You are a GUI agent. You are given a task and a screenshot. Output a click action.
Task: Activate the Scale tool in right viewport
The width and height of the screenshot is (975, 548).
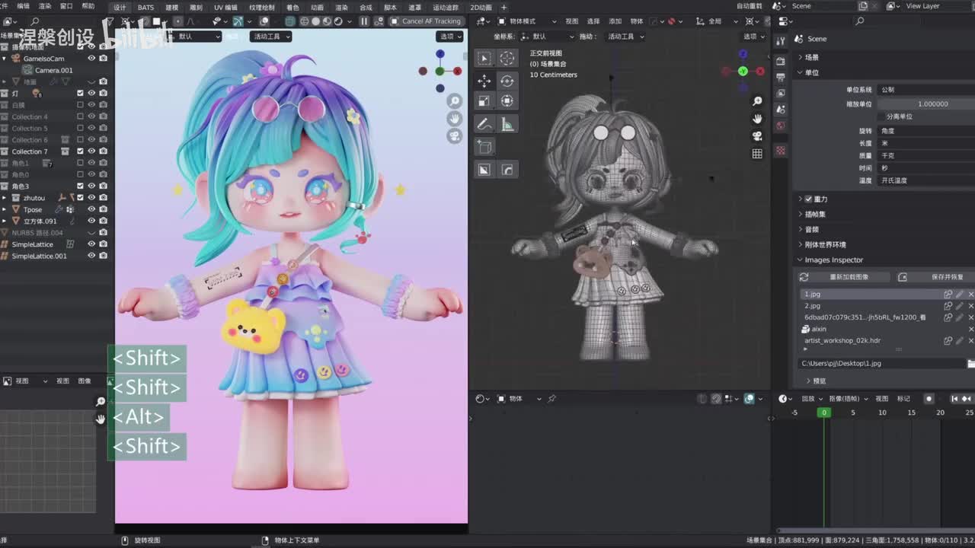pos(484,101)
